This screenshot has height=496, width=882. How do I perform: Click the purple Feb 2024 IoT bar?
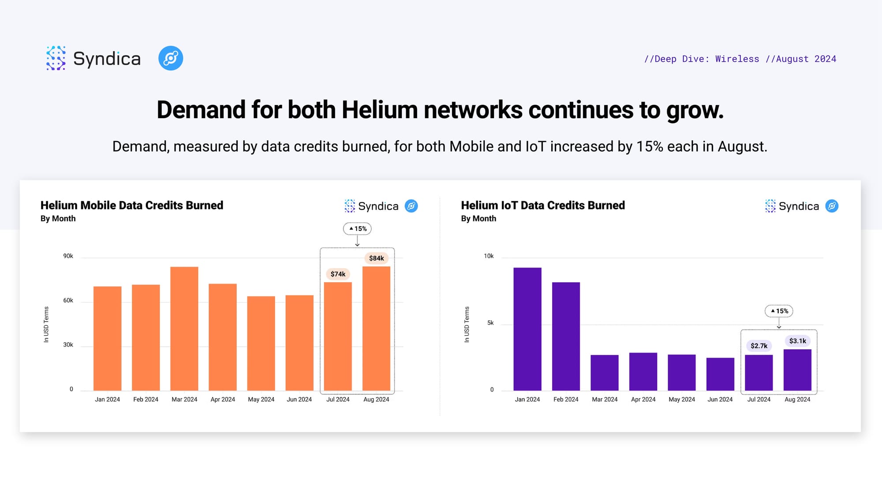(566, 336)
